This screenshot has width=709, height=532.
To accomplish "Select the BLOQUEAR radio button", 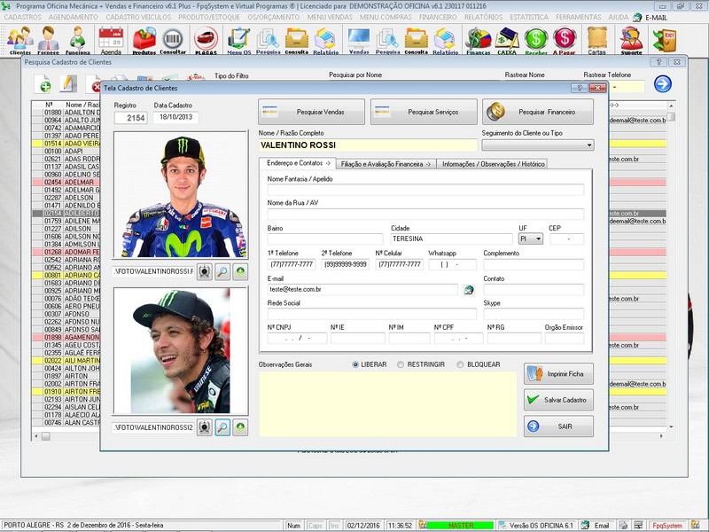I will [460, 364].
